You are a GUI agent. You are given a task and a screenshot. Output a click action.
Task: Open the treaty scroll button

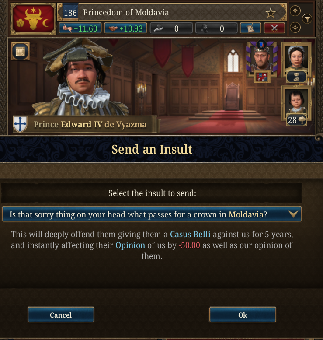click(x=250, y=28)
